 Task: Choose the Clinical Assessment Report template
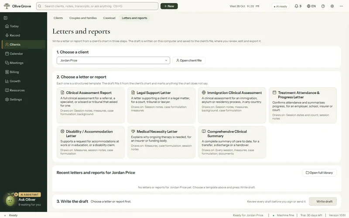click(91, 105)
